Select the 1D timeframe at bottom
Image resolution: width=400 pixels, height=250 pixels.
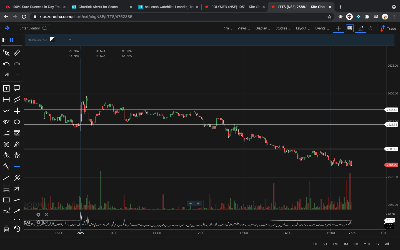pos(315,244)
